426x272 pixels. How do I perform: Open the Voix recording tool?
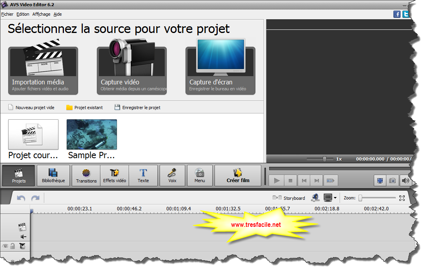(172, 176)
